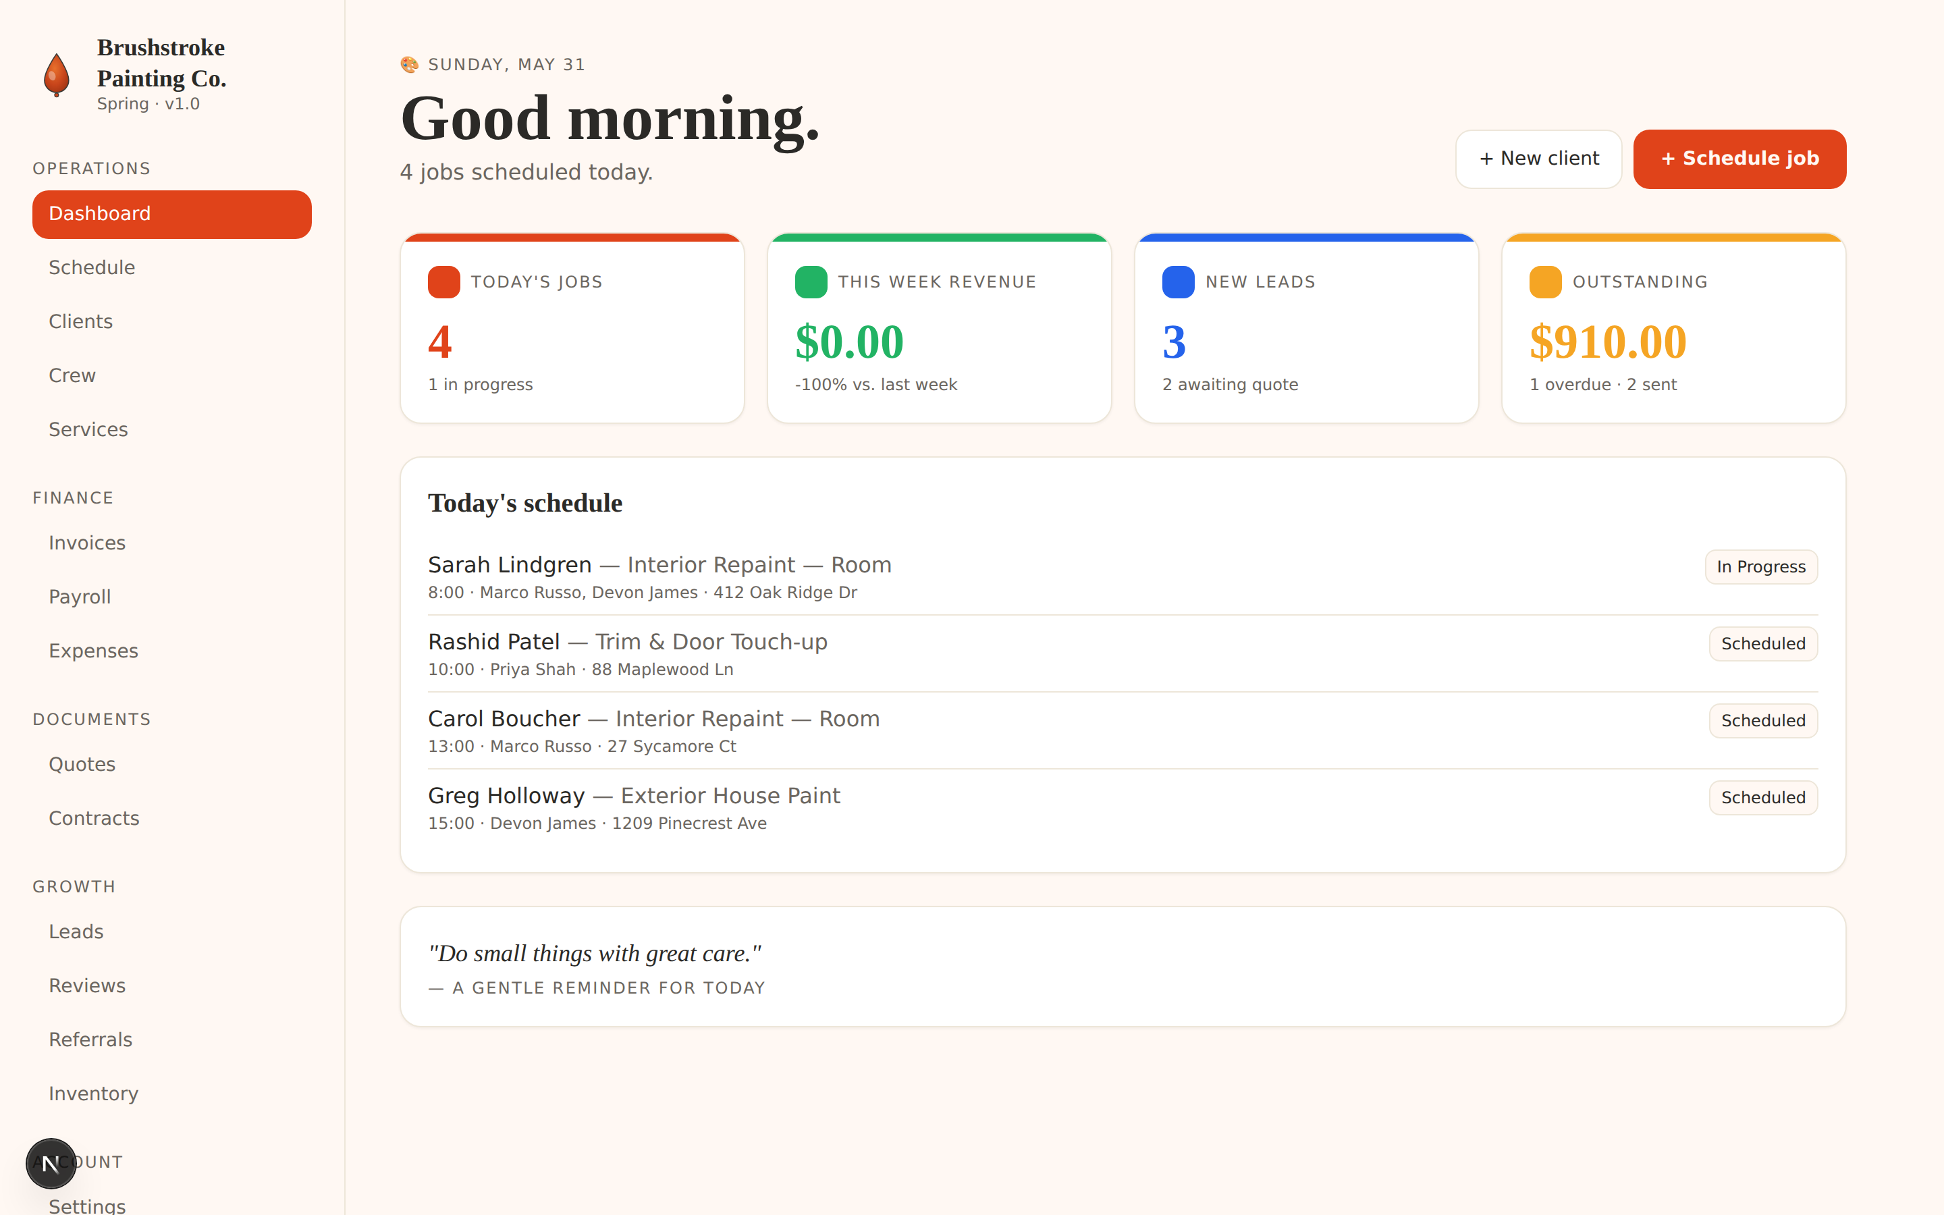Image resolution: width=1944 pixels, height=1215 pixels.
Task: Open the Outstanding $910.00 card
Action: 1673,329
